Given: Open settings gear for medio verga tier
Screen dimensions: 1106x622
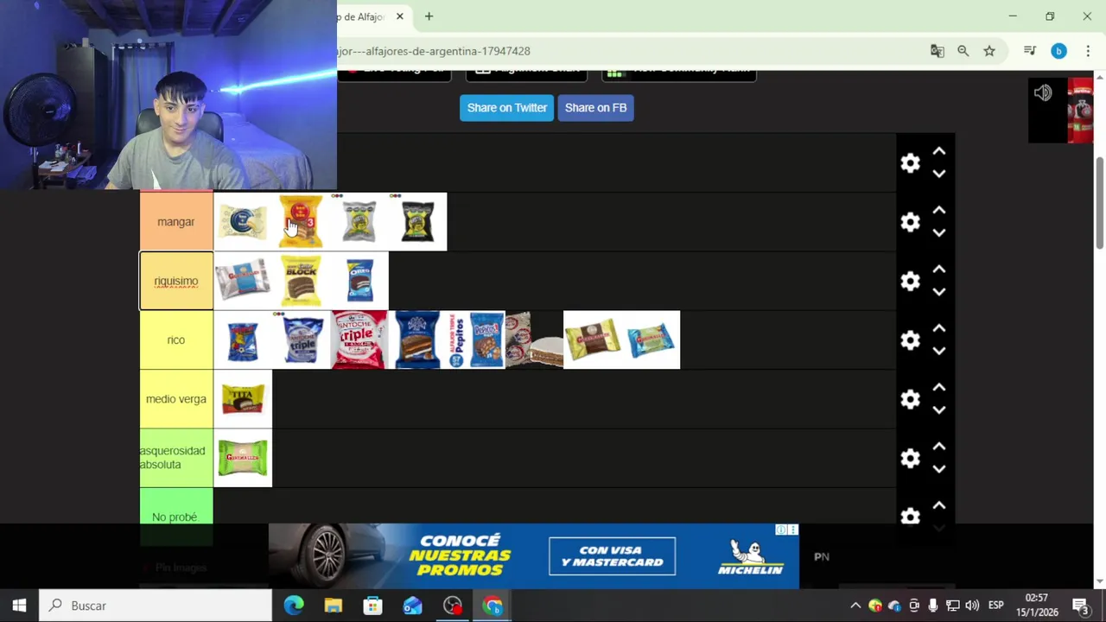Looking at the screenshot, I should point(910,399).
